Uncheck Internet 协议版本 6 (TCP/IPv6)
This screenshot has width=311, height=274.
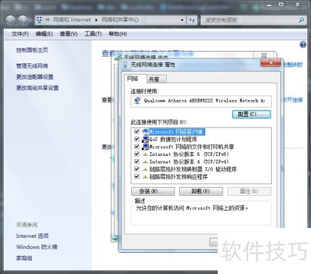137,154
